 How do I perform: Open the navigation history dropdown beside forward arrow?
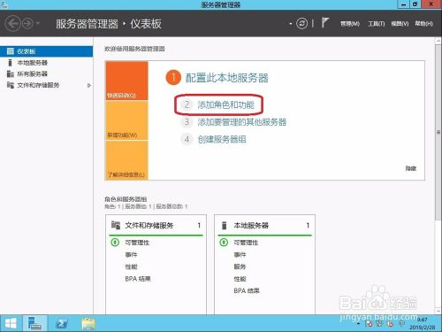pos(38,23)
